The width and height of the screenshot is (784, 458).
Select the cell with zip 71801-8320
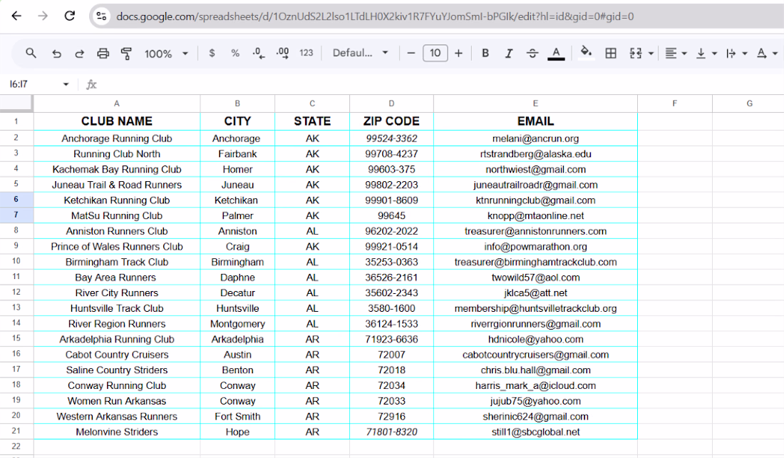(x=391, y=432)
